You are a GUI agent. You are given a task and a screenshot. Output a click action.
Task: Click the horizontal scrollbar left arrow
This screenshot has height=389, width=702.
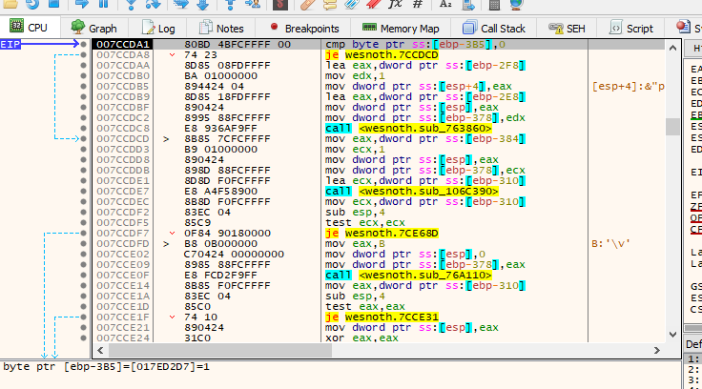[100, 351]
